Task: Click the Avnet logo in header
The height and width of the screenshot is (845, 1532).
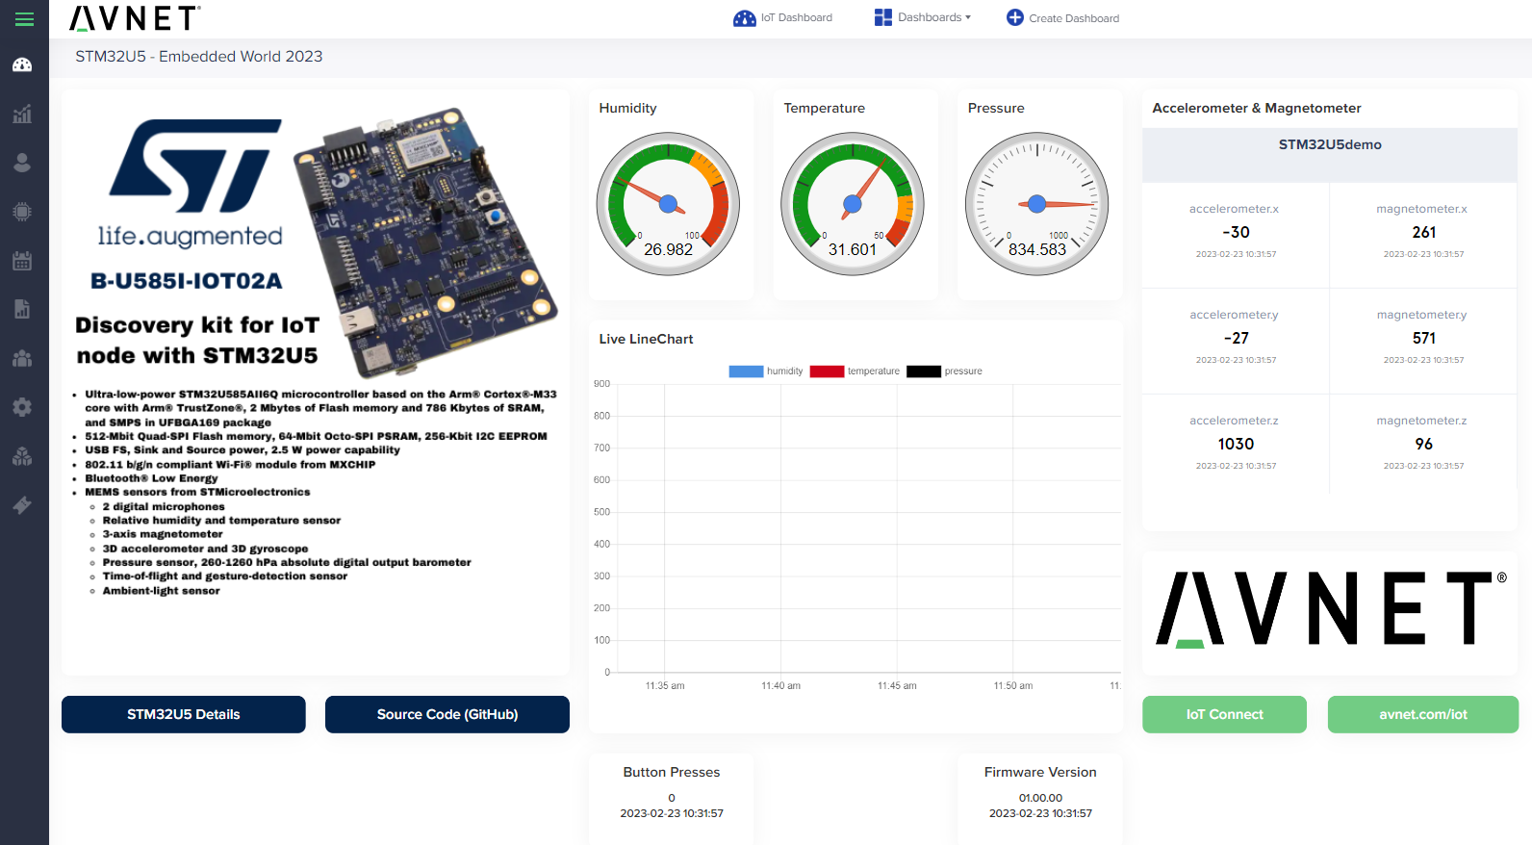Action: click(x=135, y=18)
